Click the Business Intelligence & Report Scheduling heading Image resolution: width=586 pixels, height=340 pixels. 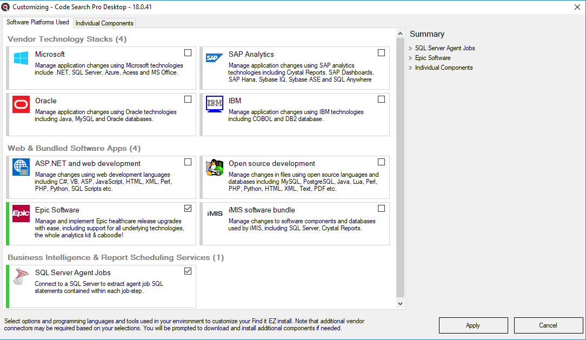116,257
